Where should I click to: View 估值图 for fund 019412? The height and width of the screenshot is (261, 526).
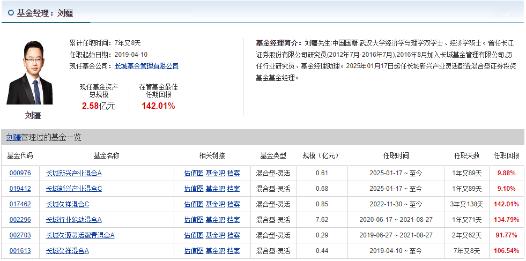point(194,189)
